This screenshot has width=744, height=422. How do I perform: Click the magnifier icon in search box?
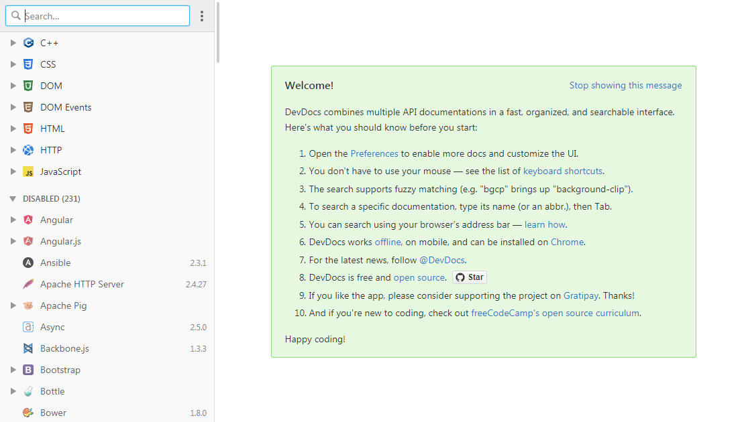pos(16,15)
